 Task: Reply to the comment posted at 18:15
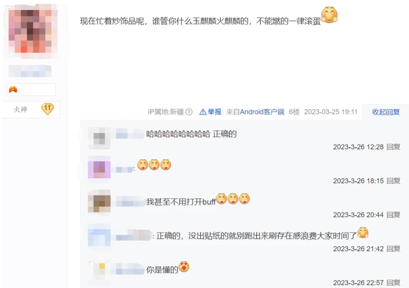(x=393, y=181)
